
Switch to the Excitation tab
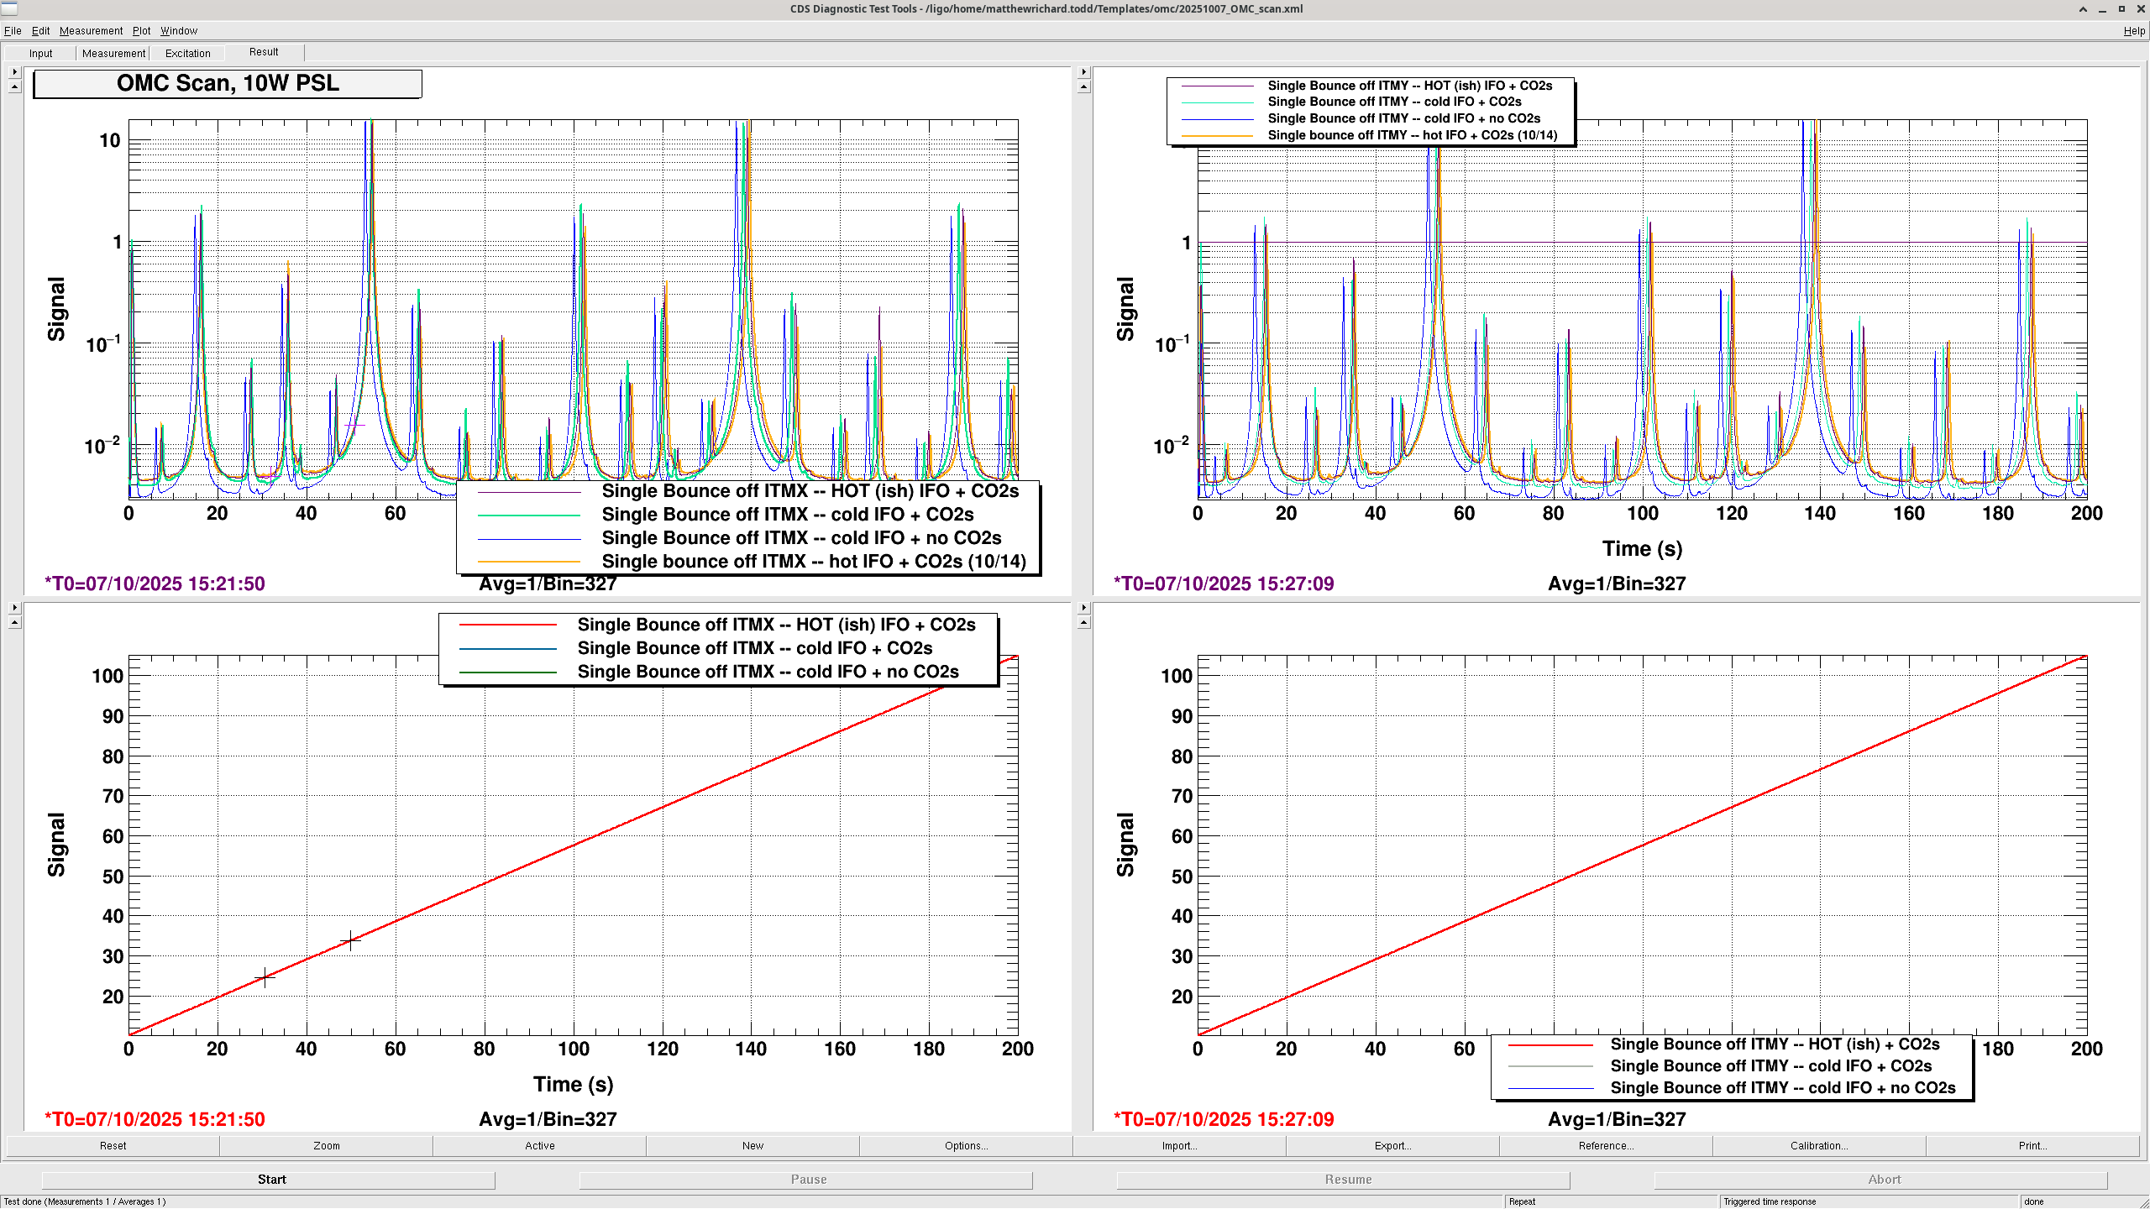(187, 53)
